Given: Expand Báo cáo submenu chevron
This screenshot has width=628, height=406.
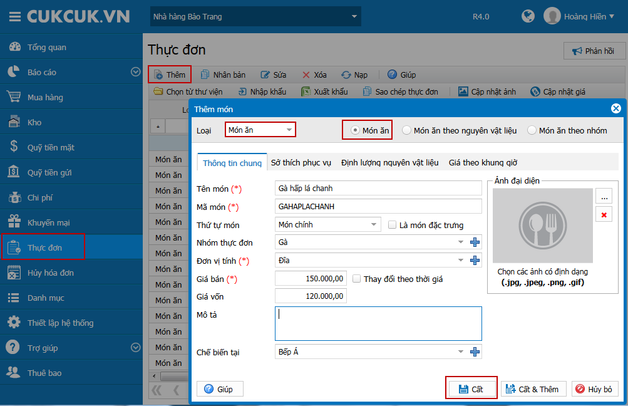Looking at the screenshot, I should click(x=136, y=72).
